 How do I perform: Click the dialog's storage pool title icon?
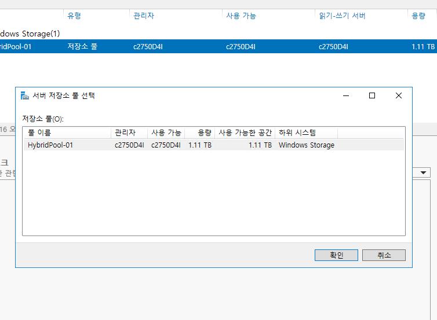pos(25,95)
